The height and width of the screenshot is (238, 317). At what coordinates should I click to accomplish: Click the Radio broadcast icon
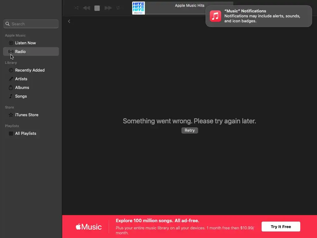[x=11, y=52]
